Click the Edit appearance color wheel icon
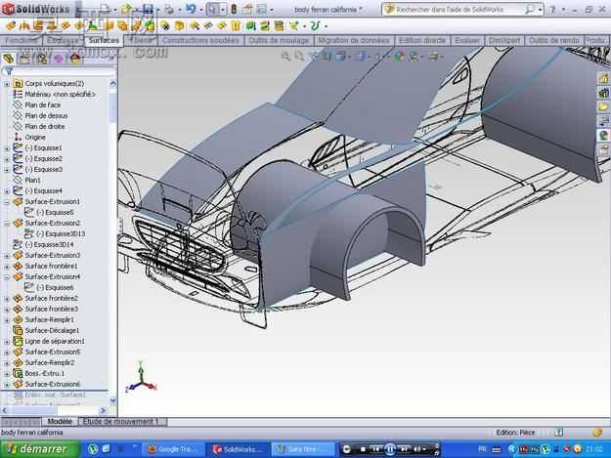Screen dimensions: 611x458 click(399, 57)
